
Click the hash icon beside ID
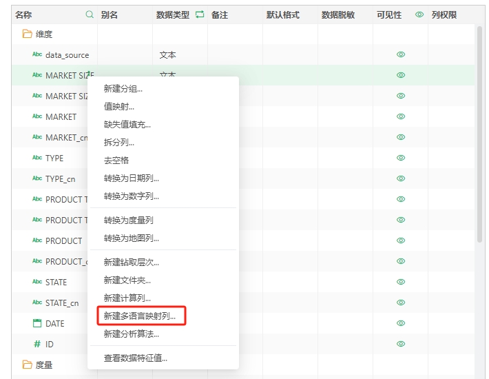pyautogui.click(x=37, y=344)
